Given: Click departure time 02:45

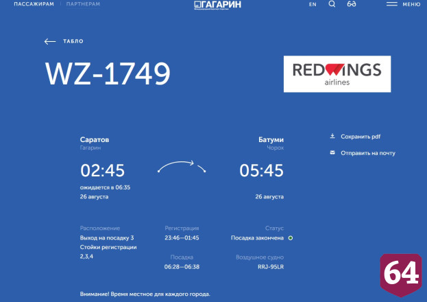Looking at the screenshot, I should click(x=102, y=170).
